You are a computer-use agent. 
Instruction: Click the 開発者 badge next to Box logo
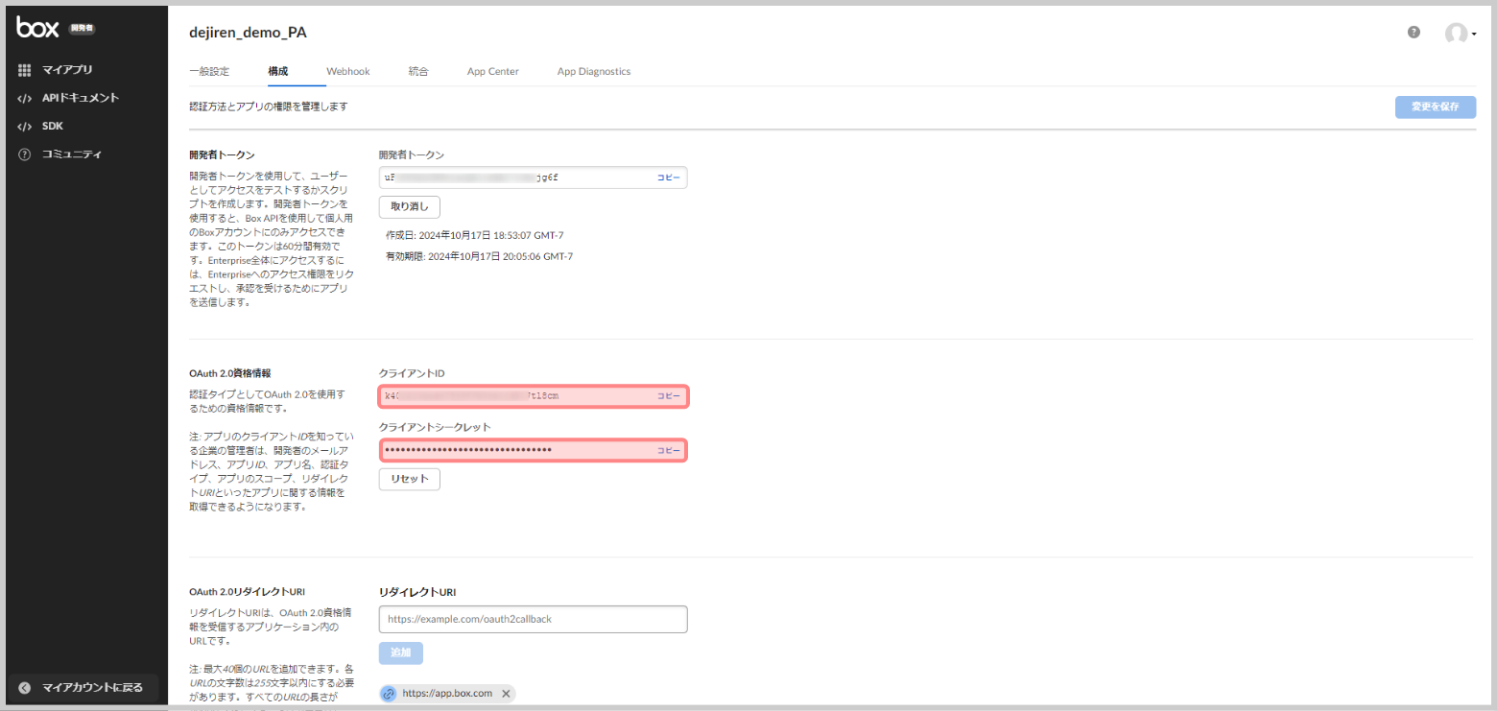(83, 29)
